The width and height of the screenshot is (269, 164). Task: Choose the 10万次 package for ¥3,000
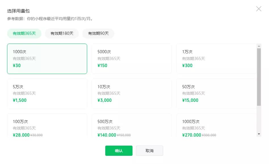(x=132, y=94)
